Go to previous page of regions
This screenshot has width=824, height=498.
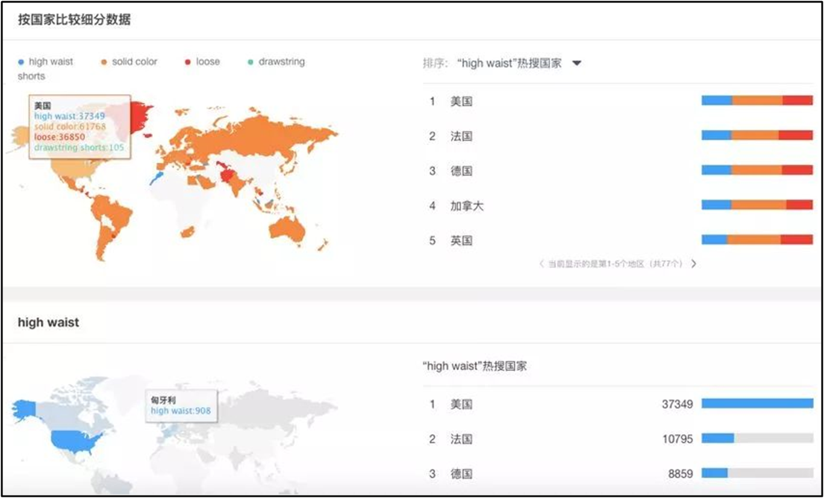(x=541, y=264)
